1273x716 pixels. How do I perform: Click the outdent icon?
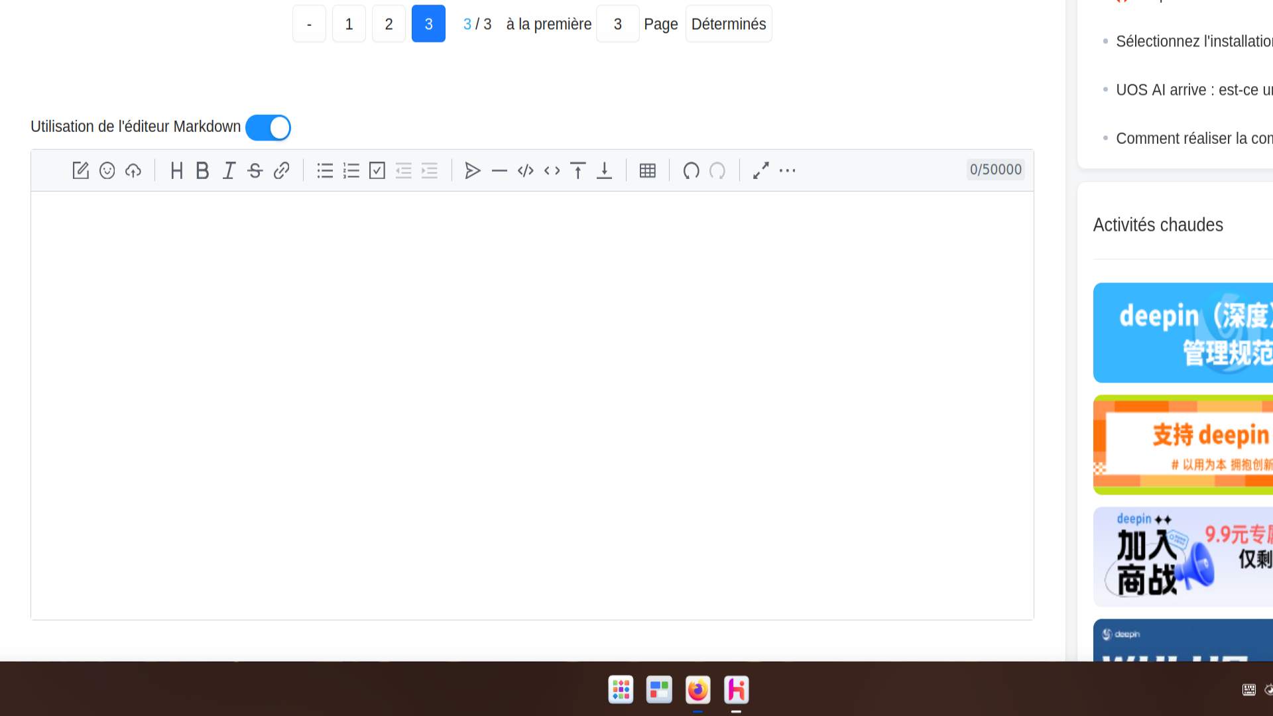[x=403, y=170]
